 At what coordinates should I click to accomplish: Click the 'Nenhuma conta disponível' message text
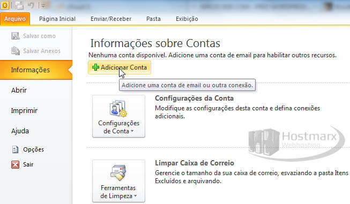coord(212,55)
